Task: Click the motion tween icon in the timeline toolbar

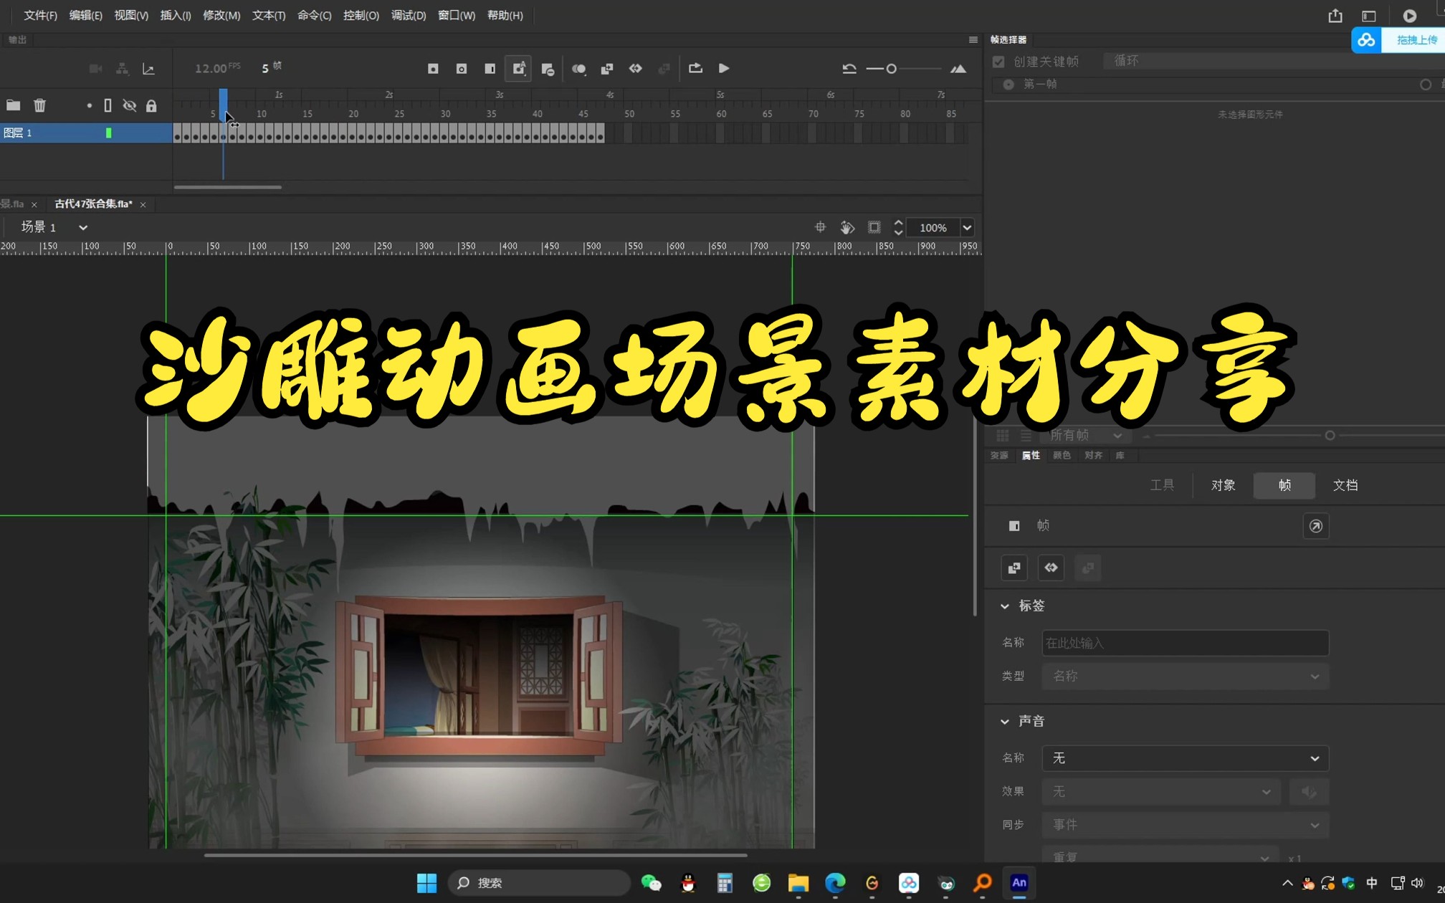Action: (636, 68)
